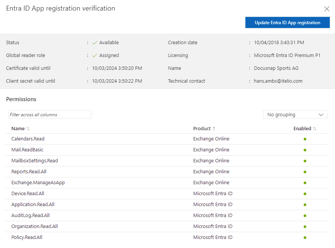
Task: Click the Application.Read.All status indicator
Action: click(x=305, y=204)
